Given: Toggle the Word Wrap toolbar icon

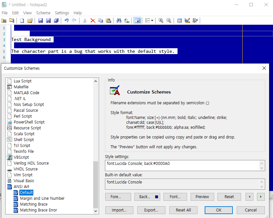Looking at the screenshot, I should pos(137,21).
